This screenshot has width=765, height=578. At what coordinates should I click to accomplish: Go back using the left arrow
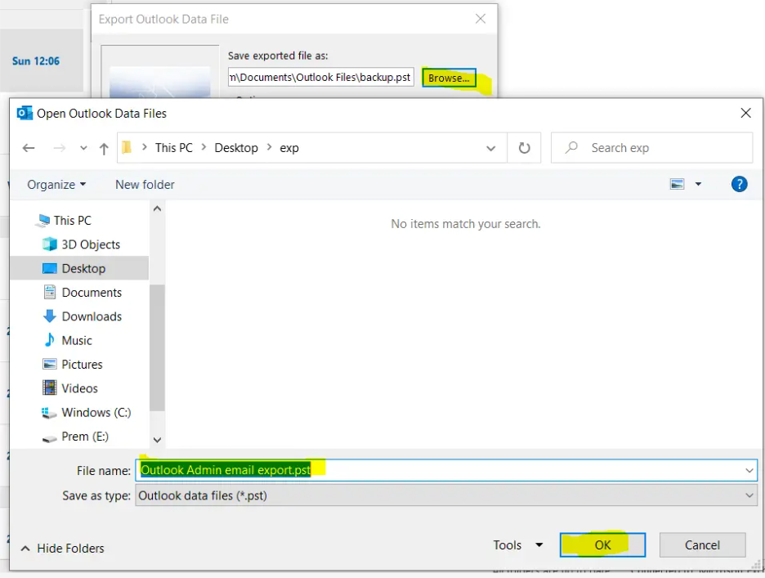pos(29,148)
